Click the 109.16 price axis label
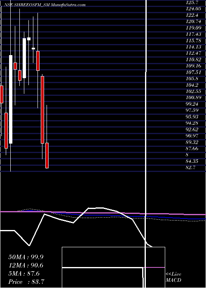 (194, 66)
